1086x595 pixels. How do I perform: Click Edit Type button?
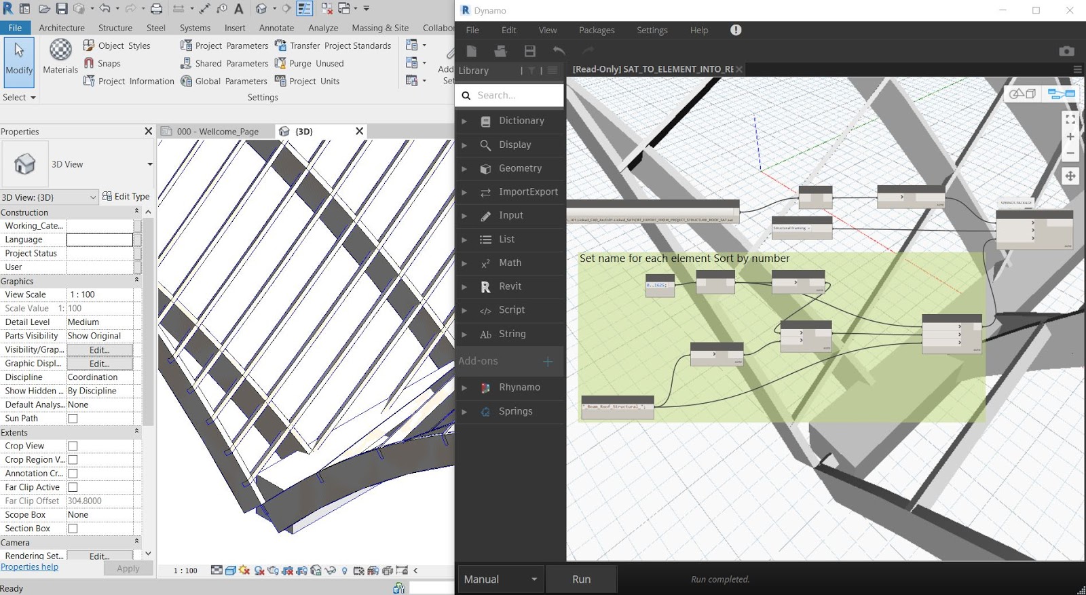click(126, 197)
